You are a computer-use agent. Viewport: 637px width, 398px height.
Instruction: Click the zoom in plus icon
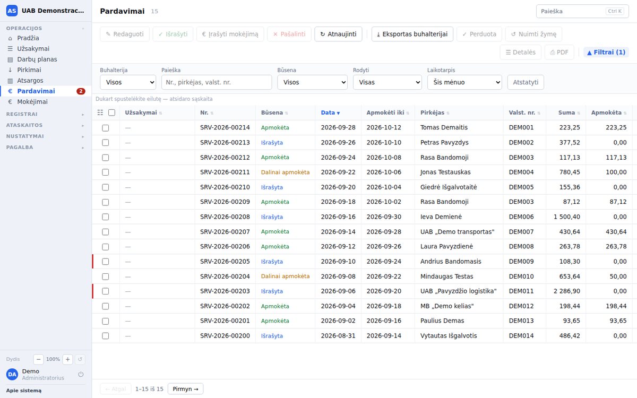coord(68,359)
